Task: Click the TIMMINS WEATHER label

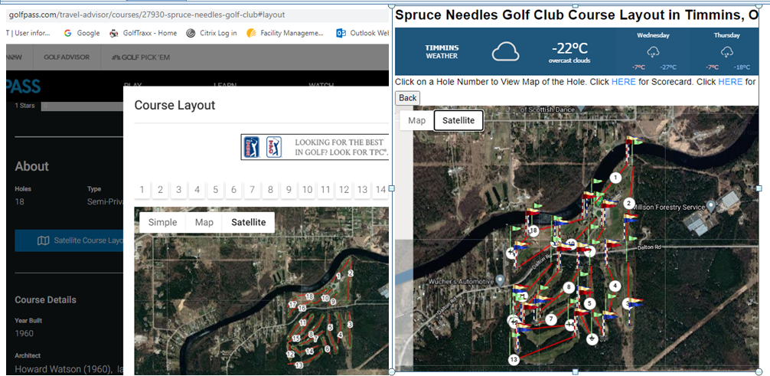Action: click(442, 51)
